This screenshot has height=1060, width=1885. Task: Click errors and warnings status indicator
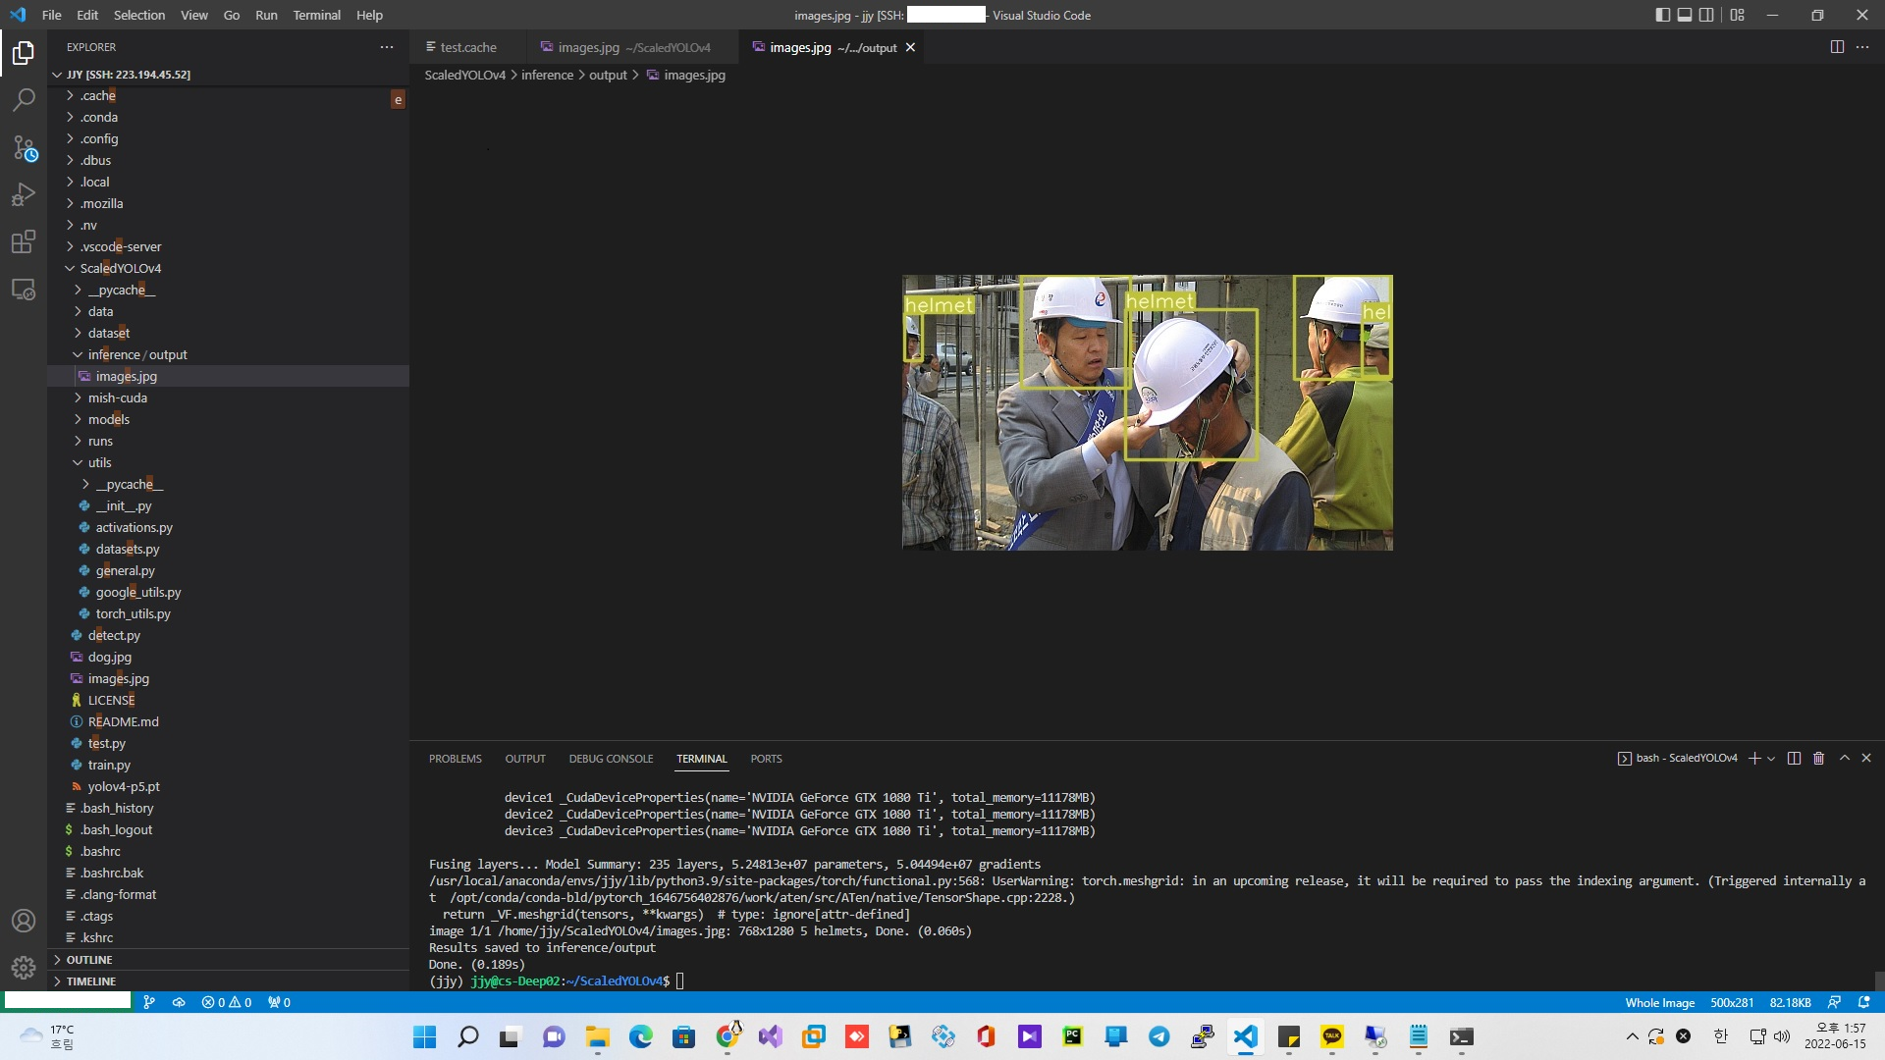227,1002
